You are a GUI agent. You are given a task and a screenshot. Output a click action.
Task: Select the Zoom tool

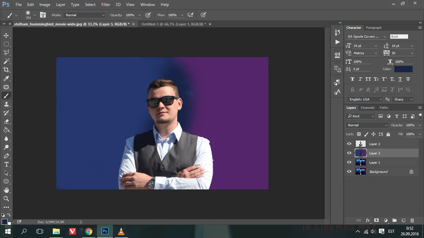coord(6,199)
